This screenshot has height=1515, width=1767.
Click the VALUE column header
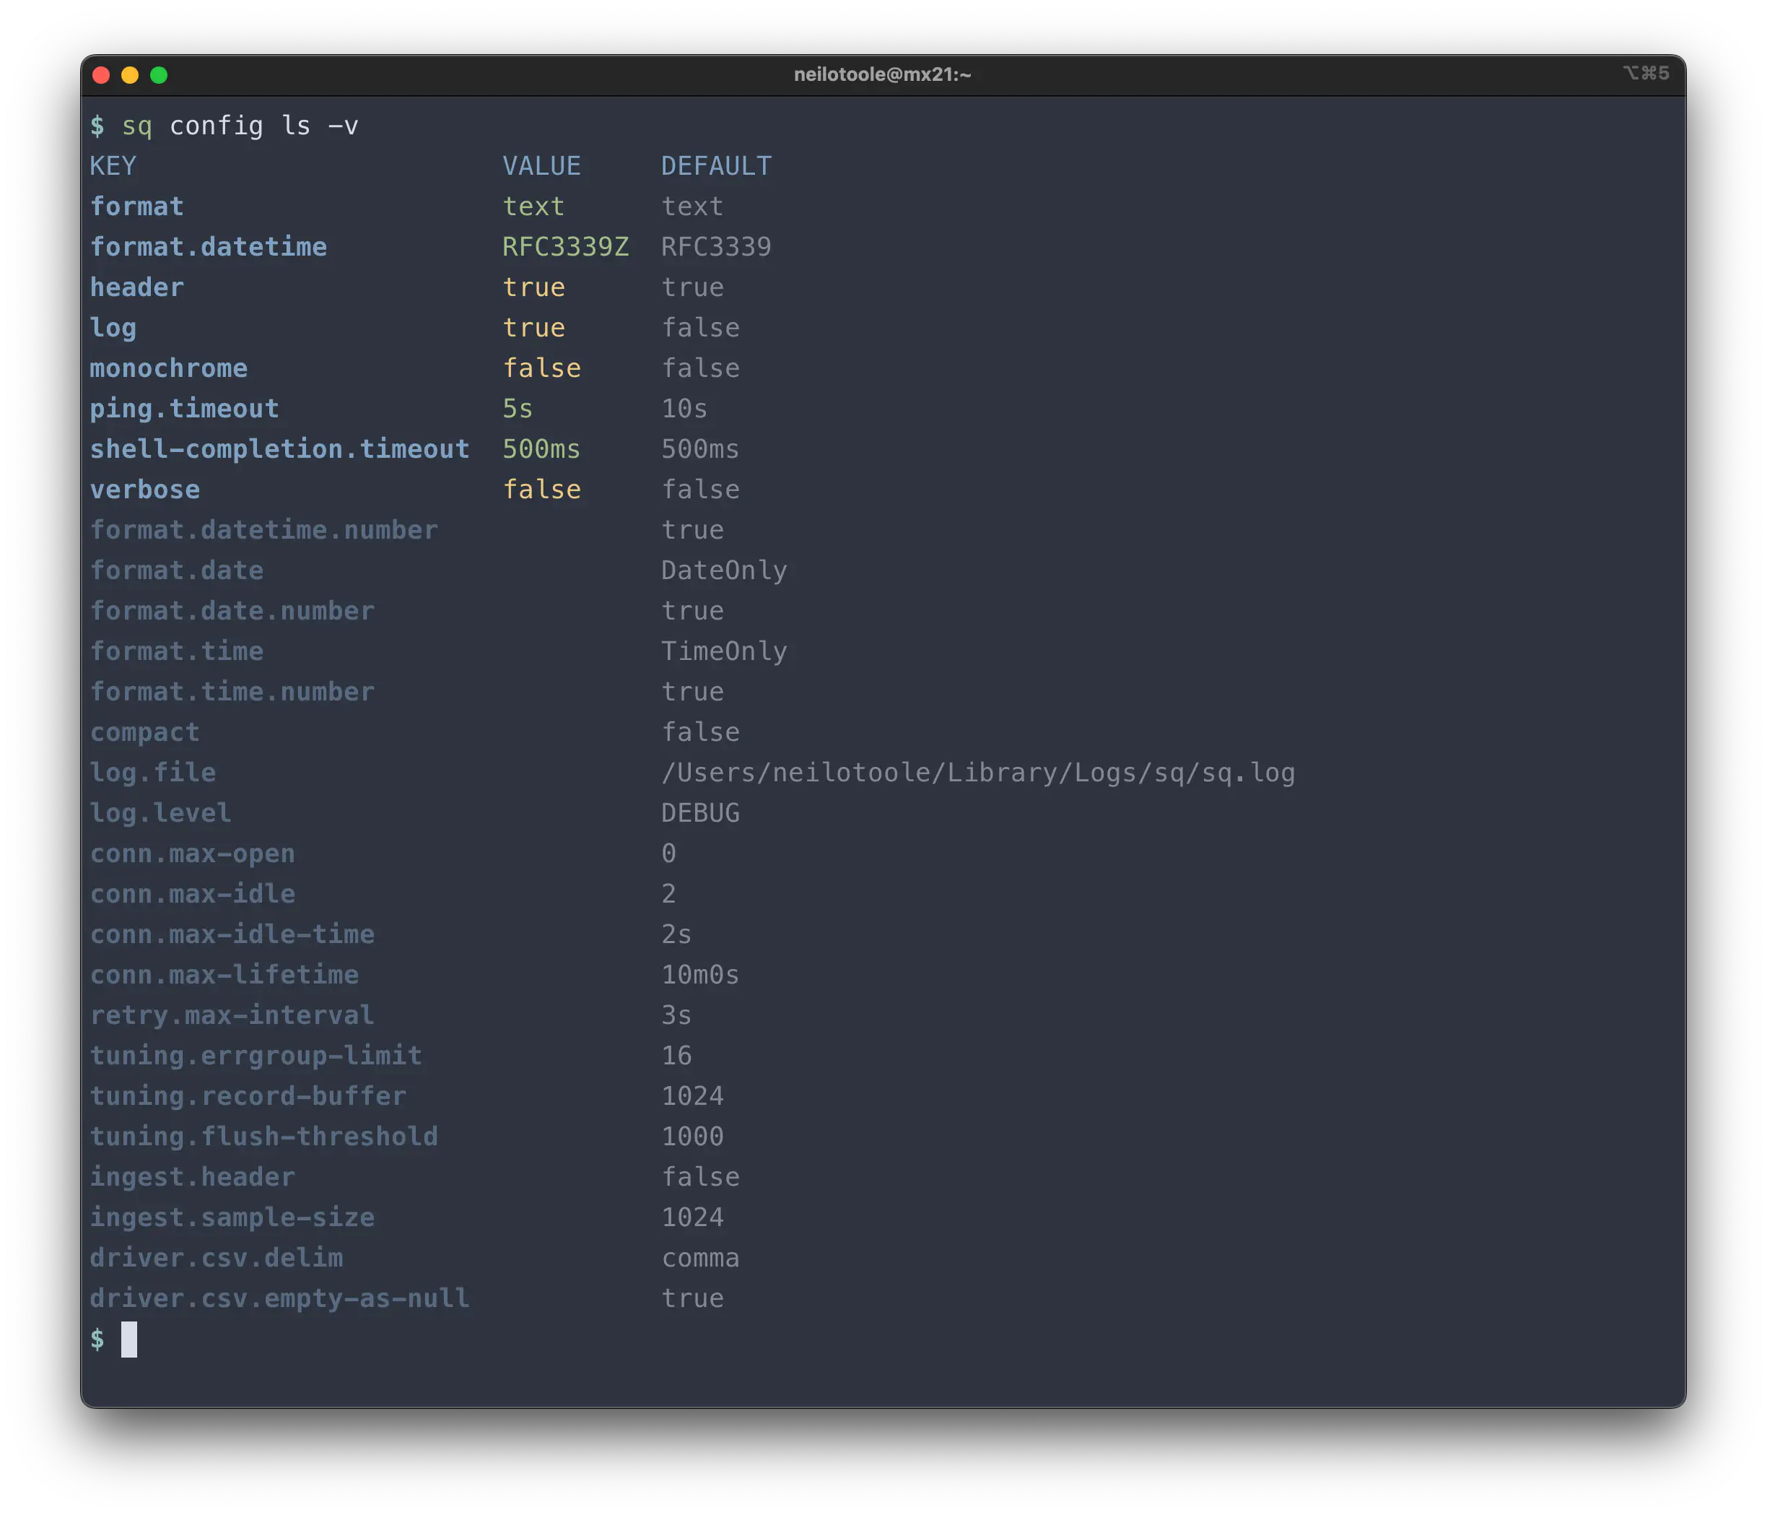pos(541,165)
